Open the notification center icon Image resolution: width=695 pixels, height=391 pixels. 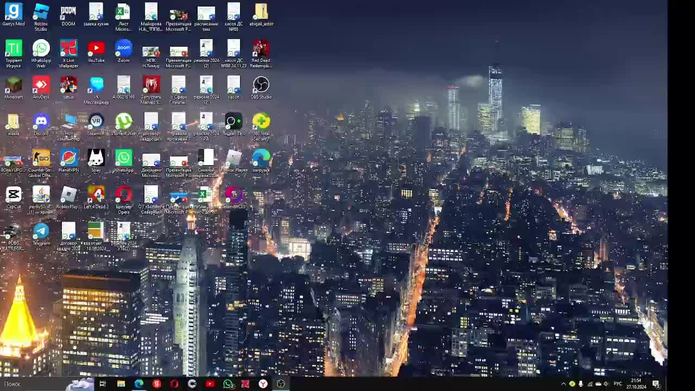[x=656, y=384]
